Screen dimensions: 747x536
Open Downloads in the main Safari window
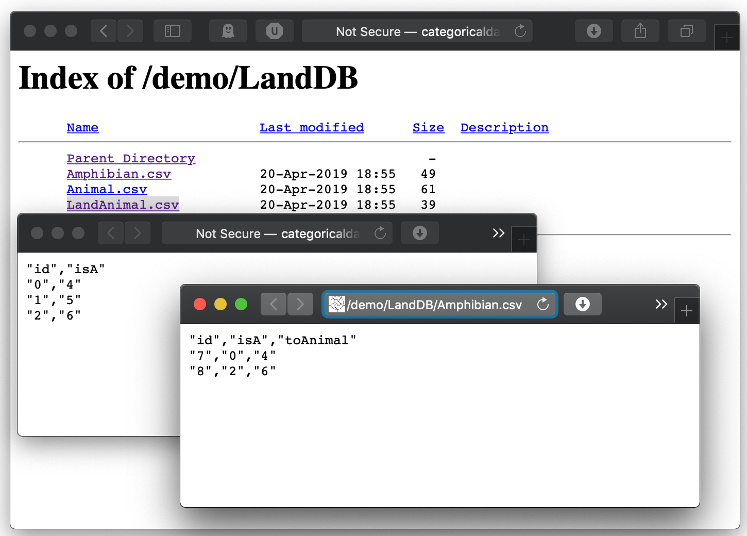pyautogui.click(x=593, y=31)
